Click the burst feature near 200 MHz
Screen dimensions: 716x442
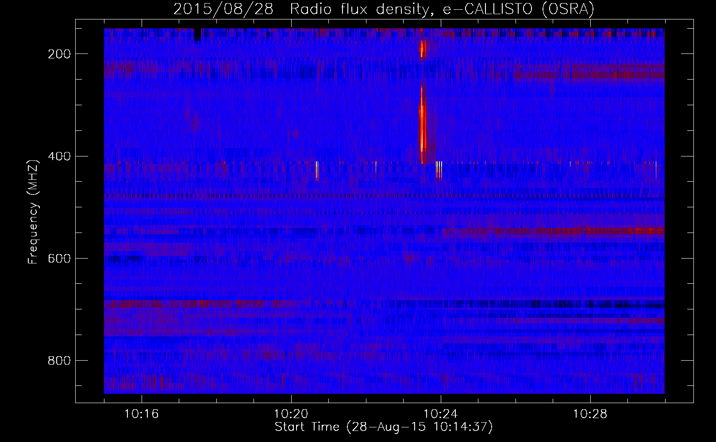pos(423,49)
